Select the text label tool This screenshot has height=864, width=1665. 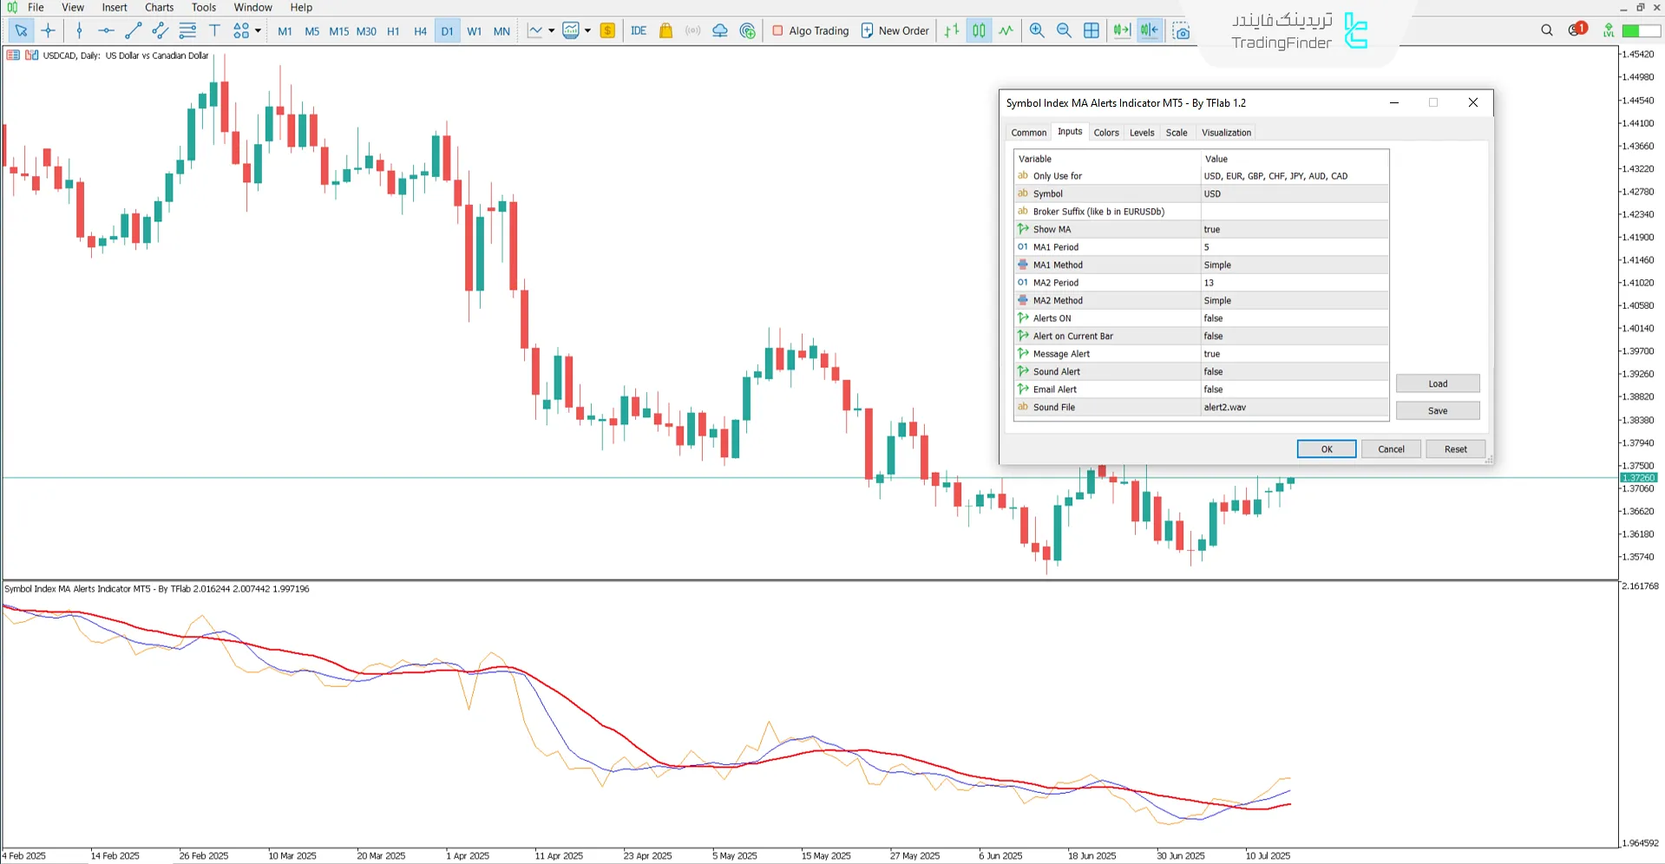click(214, 31)
